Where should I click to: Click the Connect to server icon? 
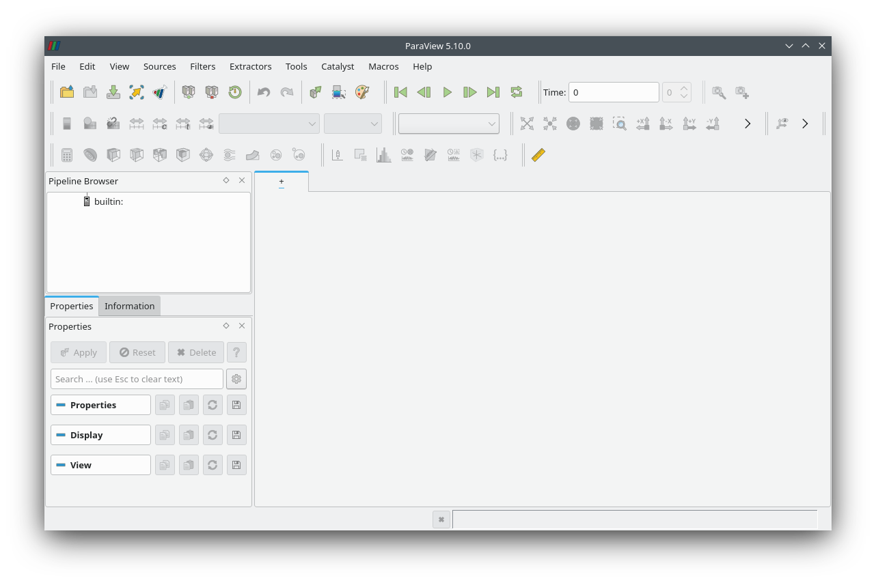click(x=189, y=92)
